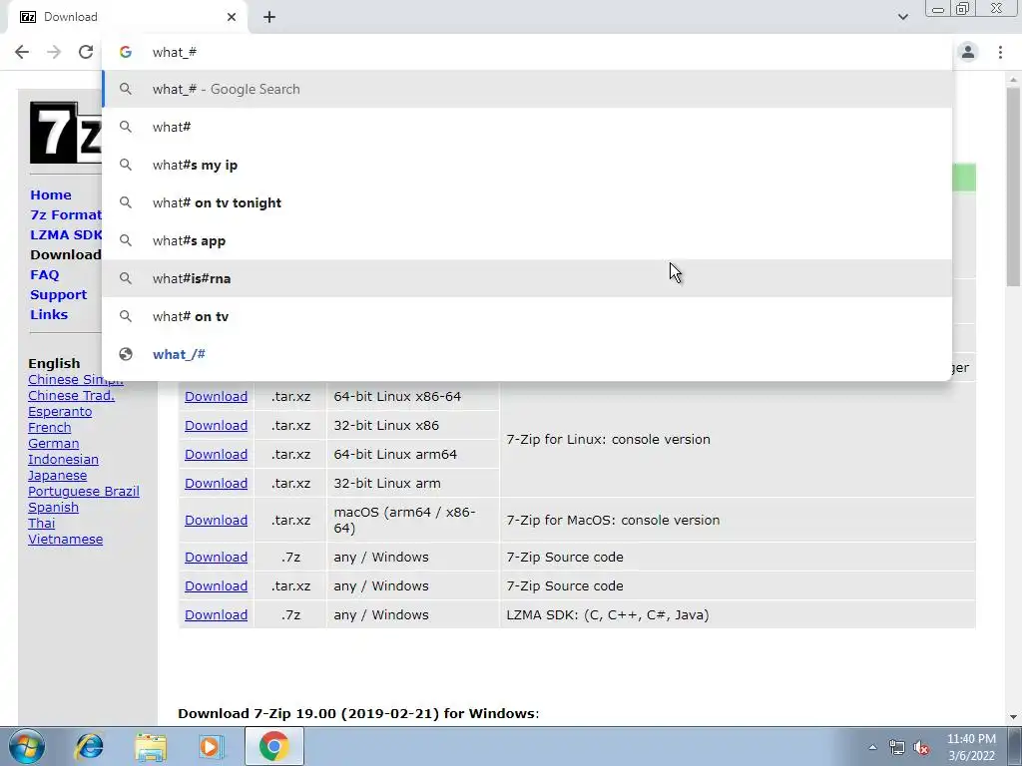Open the LZMA SDK sidebar link
The height and width of the screenshot is (766, 1022).
(66, 234)
